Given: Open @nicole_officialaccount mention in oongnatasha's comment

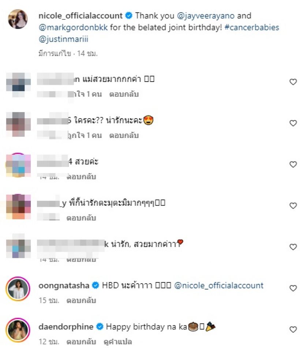Looking at the screenshot, I should coord(218,285).
